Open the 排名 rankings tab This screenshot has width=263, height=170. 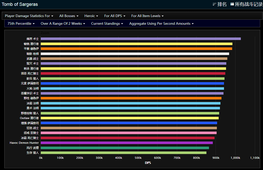pyautogui.click(x=222, y=4)
